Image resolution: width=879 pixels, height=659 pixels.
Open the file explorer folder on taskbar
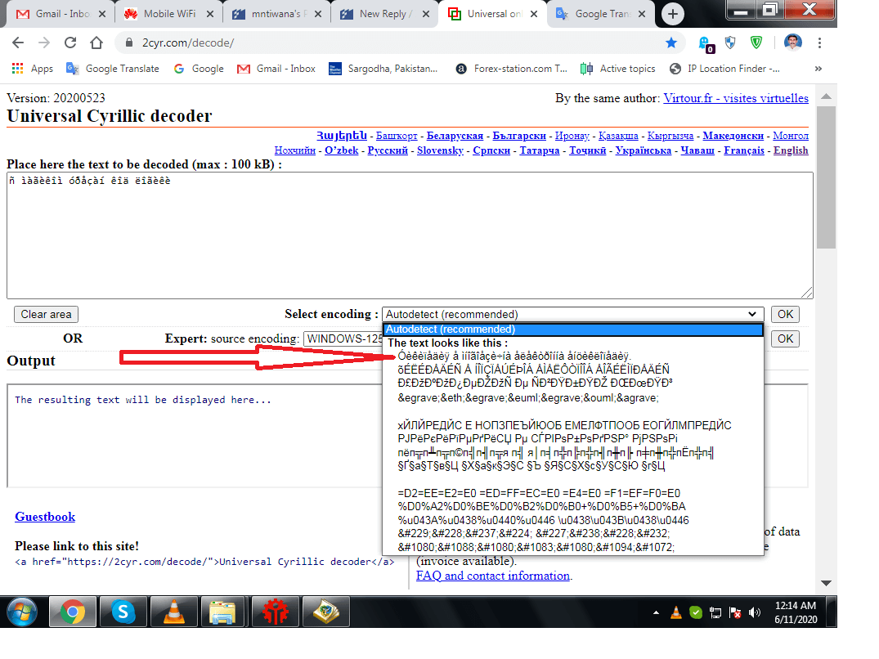[x=222, y=612]
